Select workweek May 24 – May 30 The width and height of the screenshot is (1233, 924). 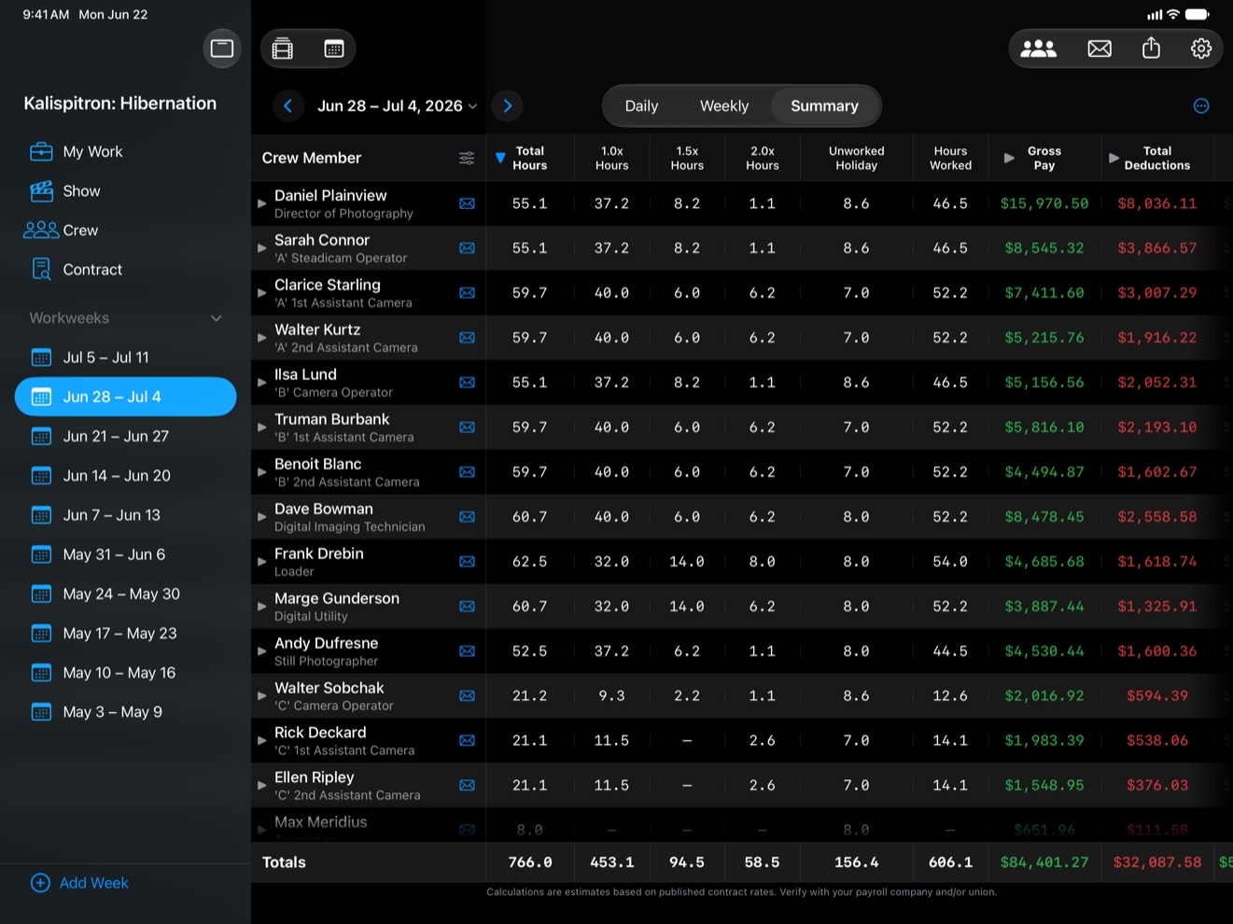[125, 594]
